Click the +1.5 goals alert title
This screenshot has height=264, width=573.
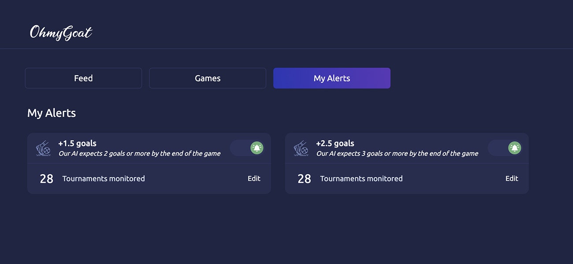click(78, 143)
